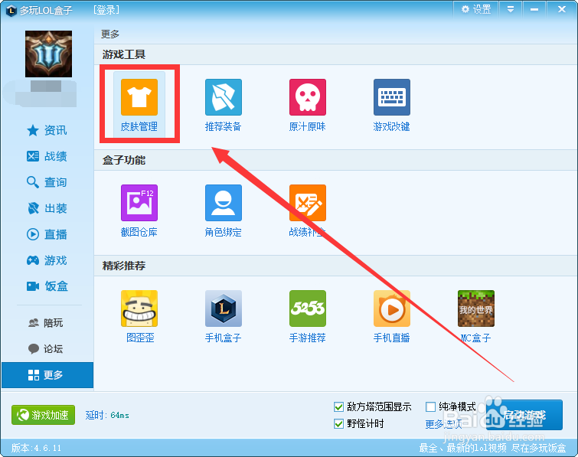
Task: Open the 手游推荐 5253 app
Action: [x=308, y=316]
